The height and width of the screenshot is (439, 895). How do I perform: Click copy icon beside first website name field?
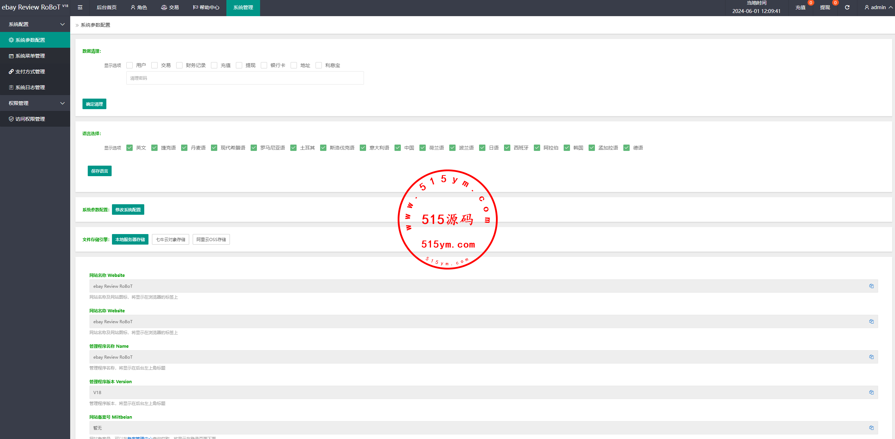pos(871,286)
